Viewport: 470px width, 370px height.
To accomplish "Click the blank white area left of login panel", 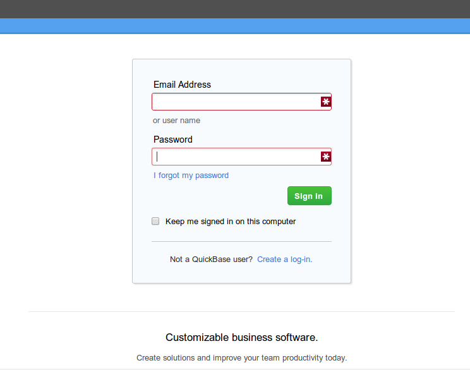I will click(63, 170).
